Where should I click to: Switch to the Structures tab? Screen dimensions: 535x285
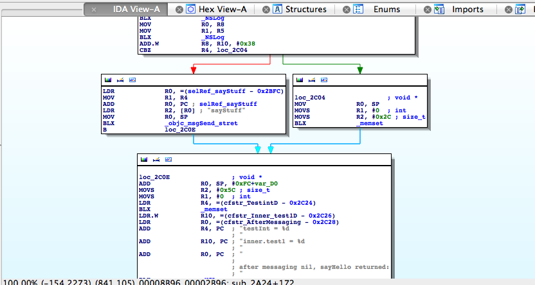click(x=305, y=9)
